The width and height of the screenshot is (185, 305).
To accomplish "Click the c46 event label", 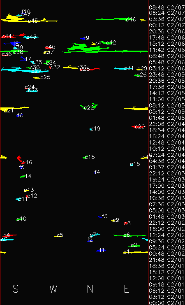I will point(131,19).
